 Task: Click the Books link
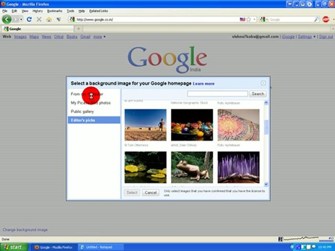pyautogui.click(x=72, y=37)
